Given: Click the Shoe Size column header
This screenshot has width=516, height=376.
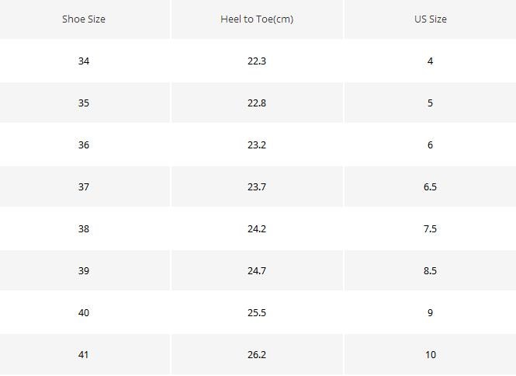Looking at the screenshot, I should pyautogui.click(x=84, y=19).
